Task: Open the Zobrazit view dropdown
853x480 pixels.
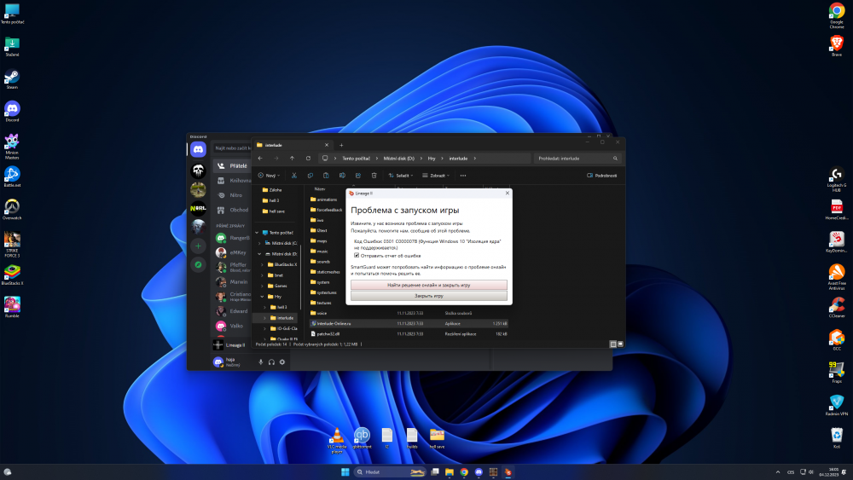Action: click(436, 176)
